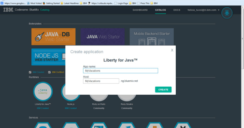
Task: Click the Community label under Ruby on Rails
Action: 99,108
